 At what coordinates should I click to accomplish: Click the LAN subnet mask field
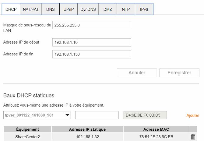91,25
